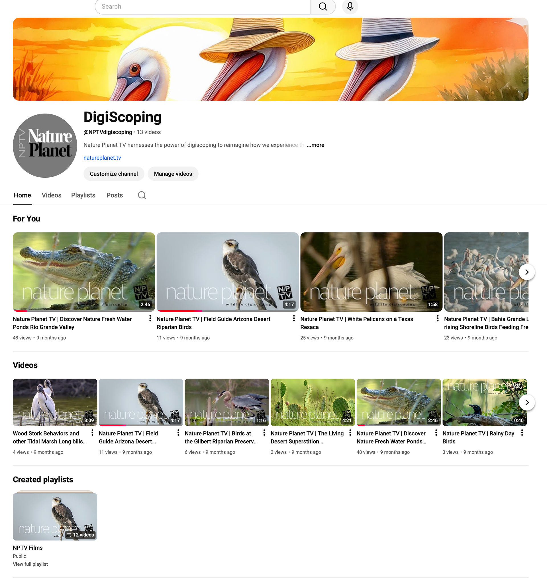The width and height of the screenshot is (547, 579).
Task: Expand channel description with ...more
Action: [315, 145]
